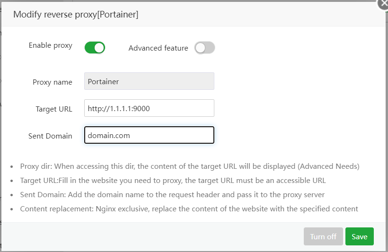Save the reverse proxy settings
This screenshot has height=252, width=388.
click(359, 236)
